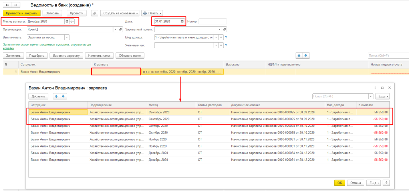409x191 pixels.
Task: Click the back navigation arrow
Action: 8,5
